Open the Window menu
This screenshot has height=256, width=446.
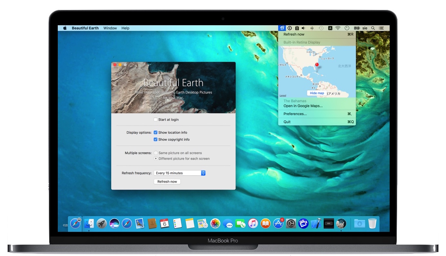coord(110,28)
